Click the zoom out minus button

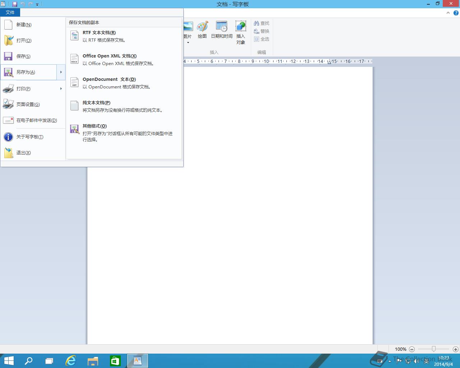click(412, 349)
